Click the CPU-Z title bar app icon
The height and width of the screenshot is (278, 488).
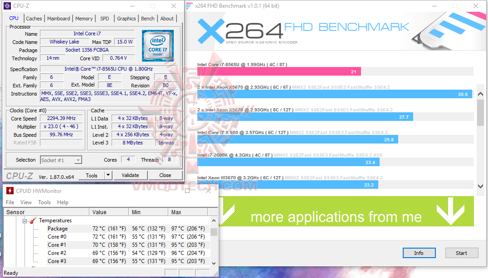pos(7,6)
